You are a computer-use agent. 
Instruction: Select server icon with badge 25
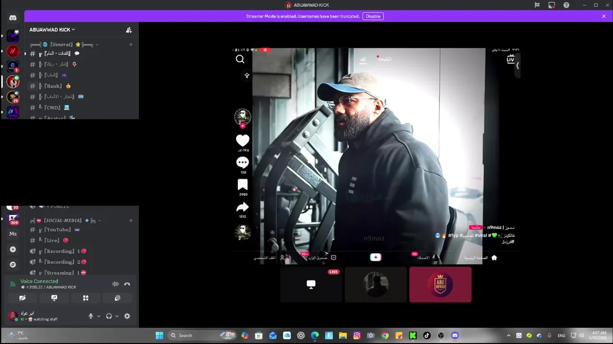coord(13,97)
